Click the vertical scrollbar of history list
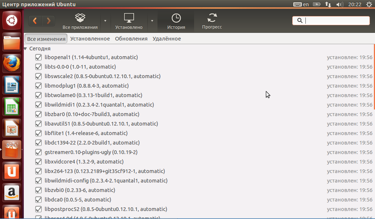This screenshot has height=219, width=375. [x=374, y=76]
